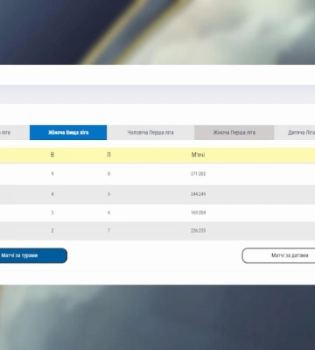Click the В column header
The height and width of the screenshot is (350, 315).
click(x=52, y=155)
